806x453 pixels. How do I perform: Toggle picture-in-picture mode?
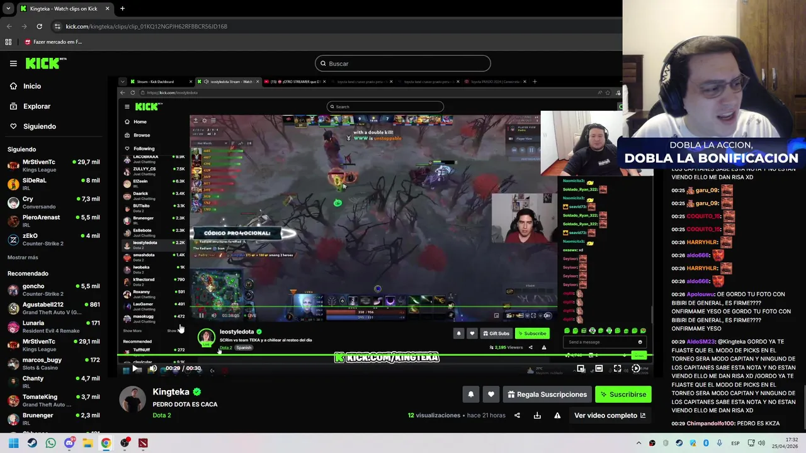coord(581,369)
